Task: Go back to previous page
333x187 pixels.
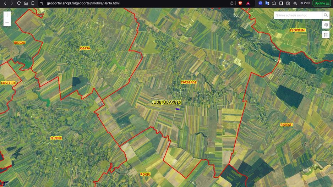Action: (x=5, y=3)
